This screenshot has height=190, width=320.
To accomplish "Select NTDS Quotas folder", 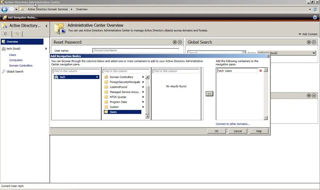I will [x=122, y=97].
